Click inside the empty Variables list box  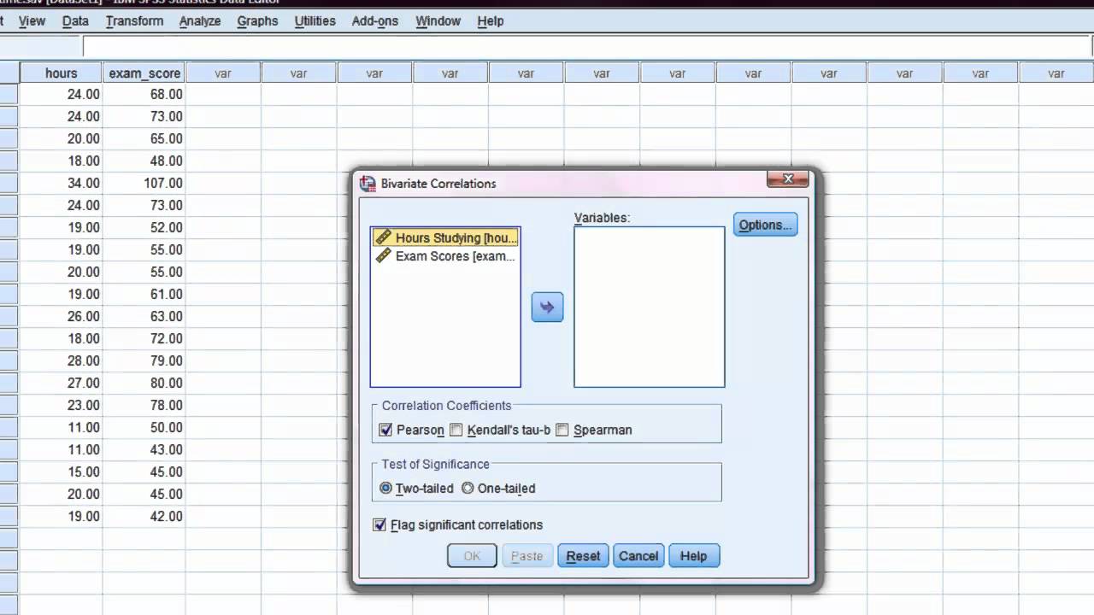click(650, 307)
